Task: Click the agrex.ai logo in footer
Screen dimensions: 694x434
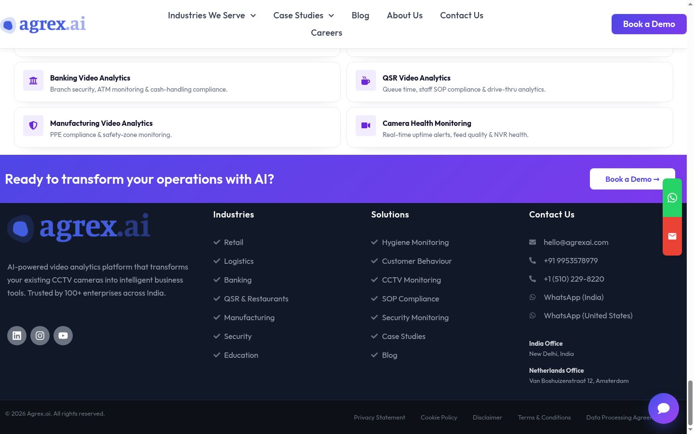Action: (x=79, y=228)
